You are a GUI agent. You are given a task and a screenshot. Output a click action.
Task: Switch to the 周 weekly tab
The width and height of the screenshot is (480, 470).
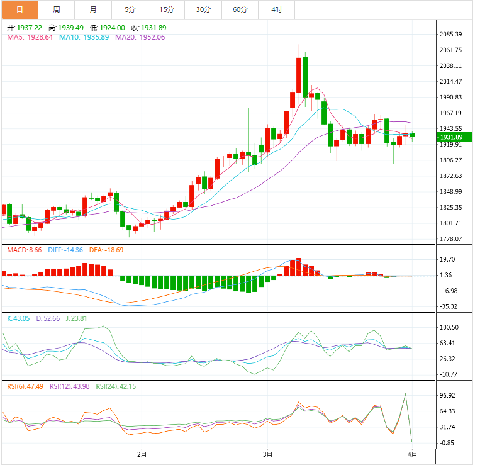57,10
